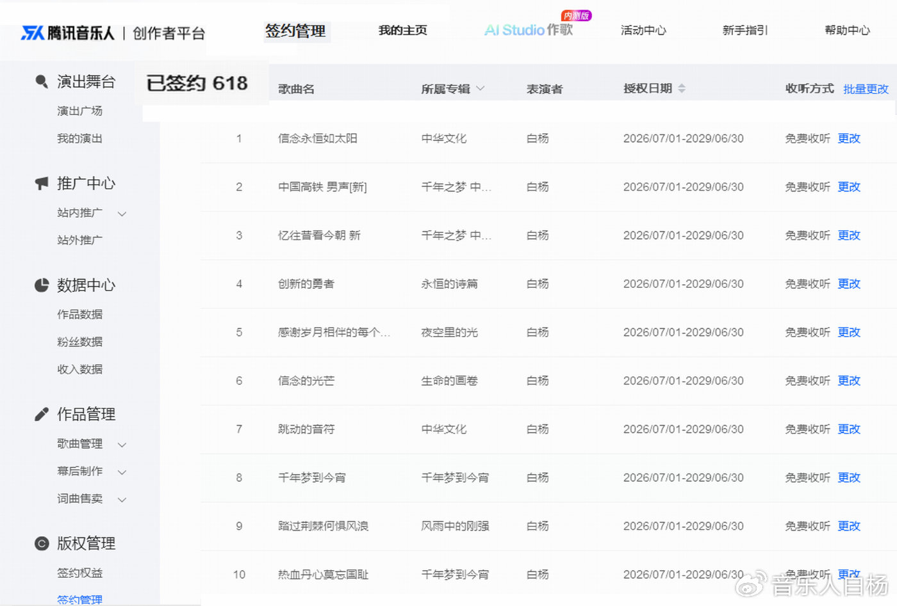Image resolution: width=897 pixels, height=606 pixels.
Task: Click song name 中国高铁 男声[新]
Action: [322, 187]
